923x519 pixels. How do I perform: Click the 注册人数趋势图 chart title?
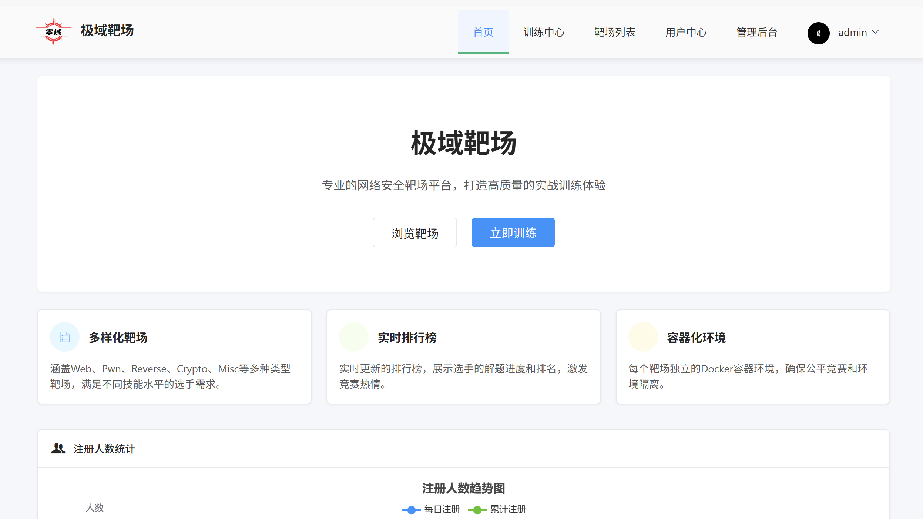[463, 488]
